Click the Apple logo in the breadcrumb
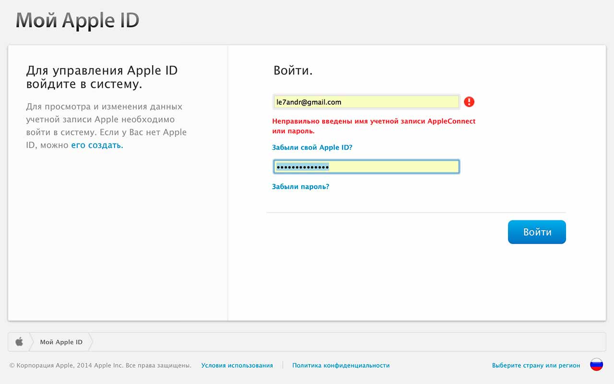The image size is (614, 384). 19,342
